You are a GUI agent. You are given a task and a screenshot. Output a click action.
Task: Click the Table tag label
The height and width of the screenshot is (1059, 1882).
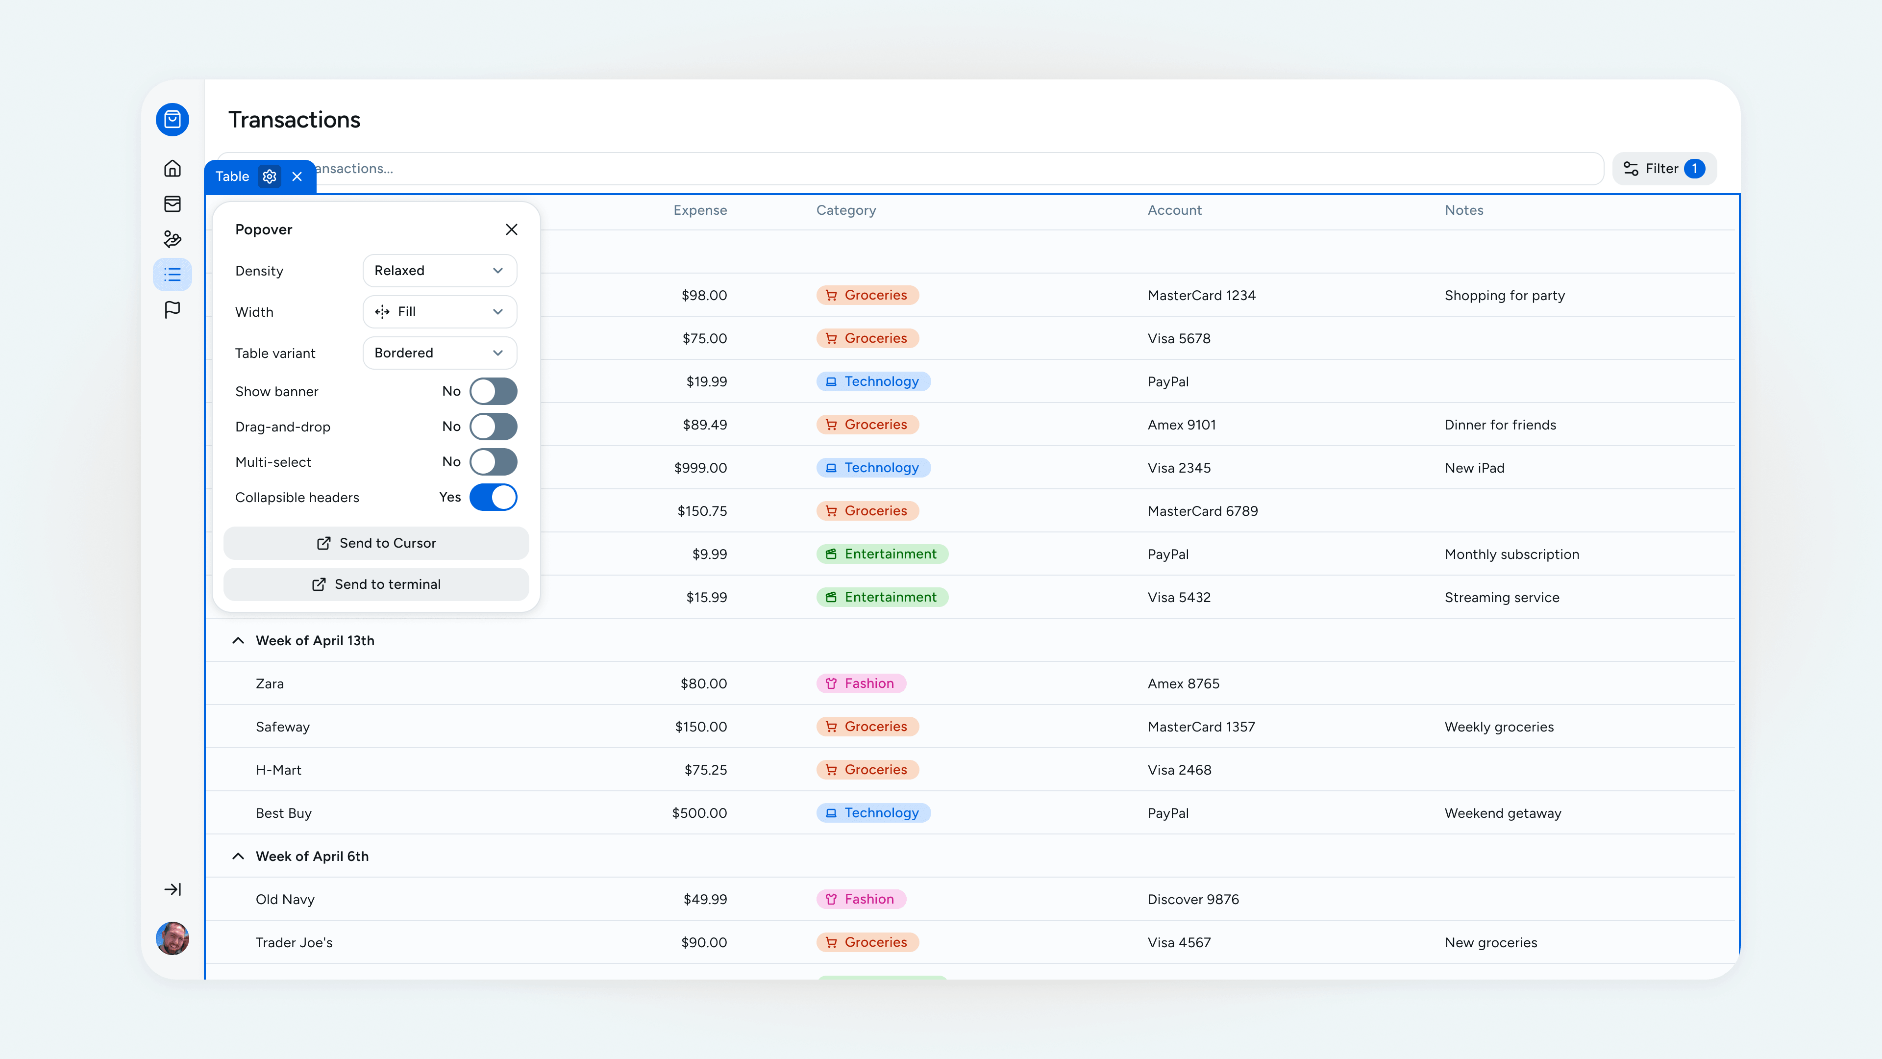tap(232, 176)
